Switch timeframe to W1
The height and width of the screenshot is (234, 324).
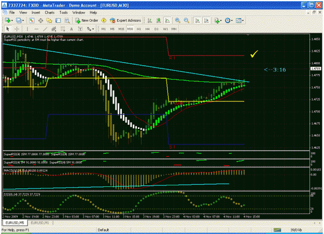(165, 29)
